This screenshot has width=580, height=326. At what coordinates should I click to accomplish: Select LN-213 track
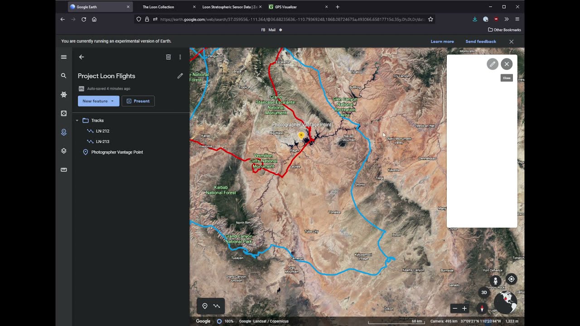[x=130, y=141]
